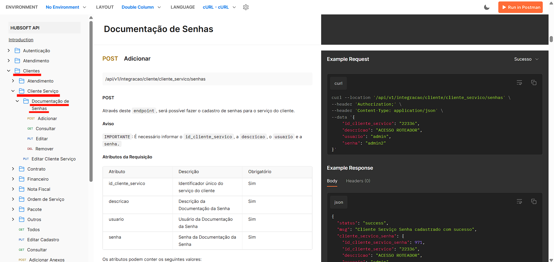The width and height of the screenshot is (554, 262).
Task: Open POST Adicionar Anexos request
Action: 42,260
